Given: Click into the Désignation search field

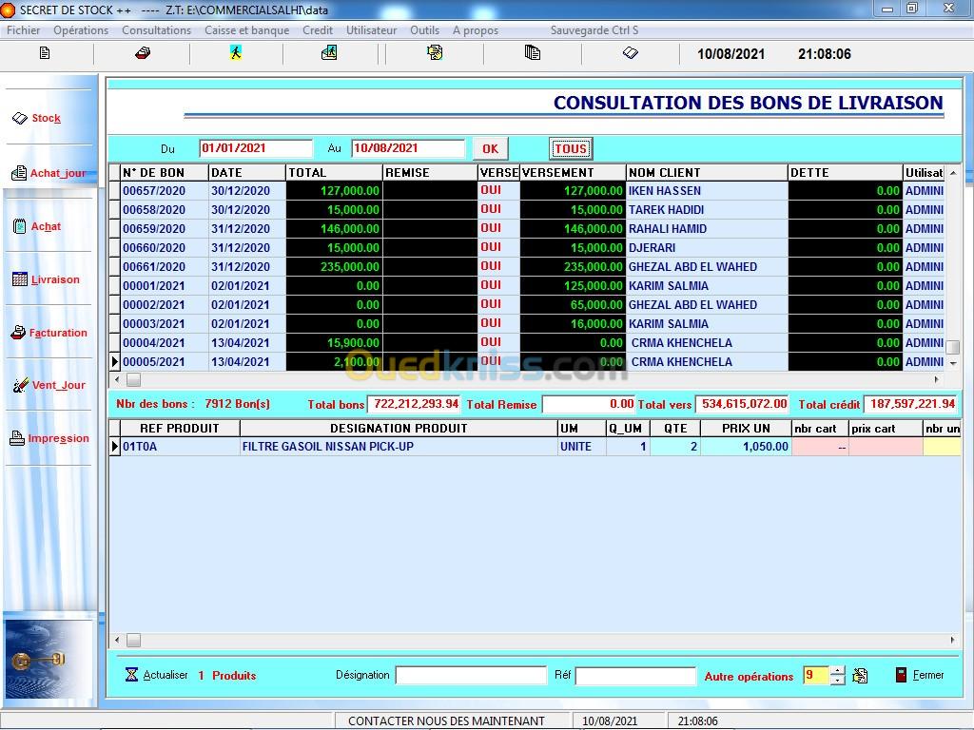Looking at the screenshot, I should [471, 676].
